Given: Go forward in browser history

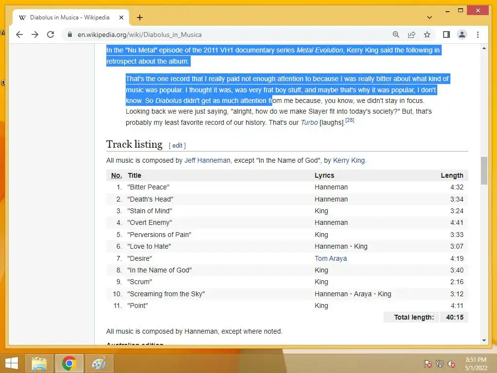Looking at the screenshot, I should 35,34.
